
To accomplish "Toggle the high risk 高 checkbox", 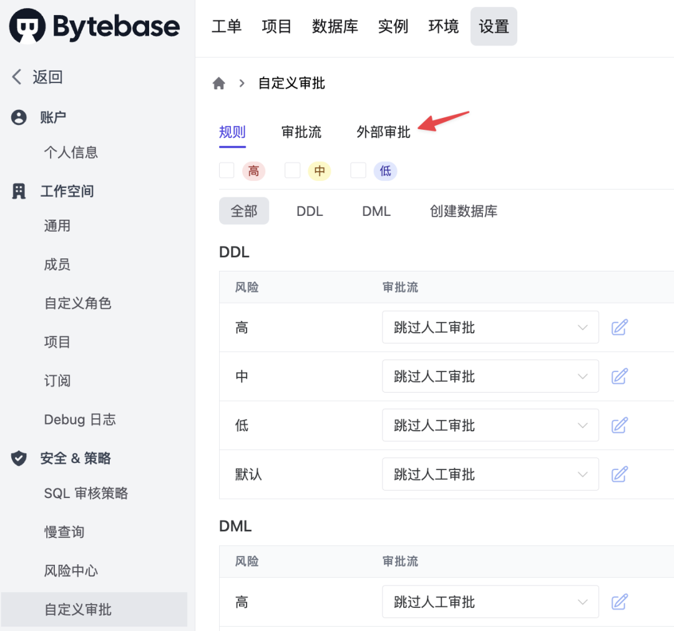I will pos(227,170).
